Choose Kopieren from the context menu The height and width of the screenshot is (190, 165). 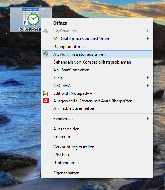(97, 137)
